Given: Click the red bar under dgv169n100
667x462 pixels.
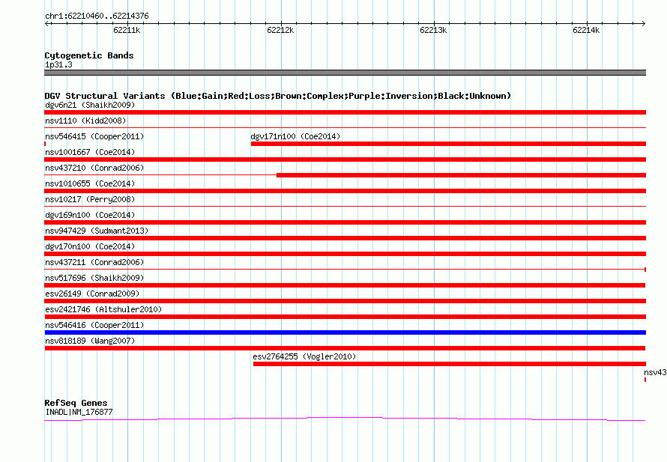Looking at the screenshot, I should (345, 222).
